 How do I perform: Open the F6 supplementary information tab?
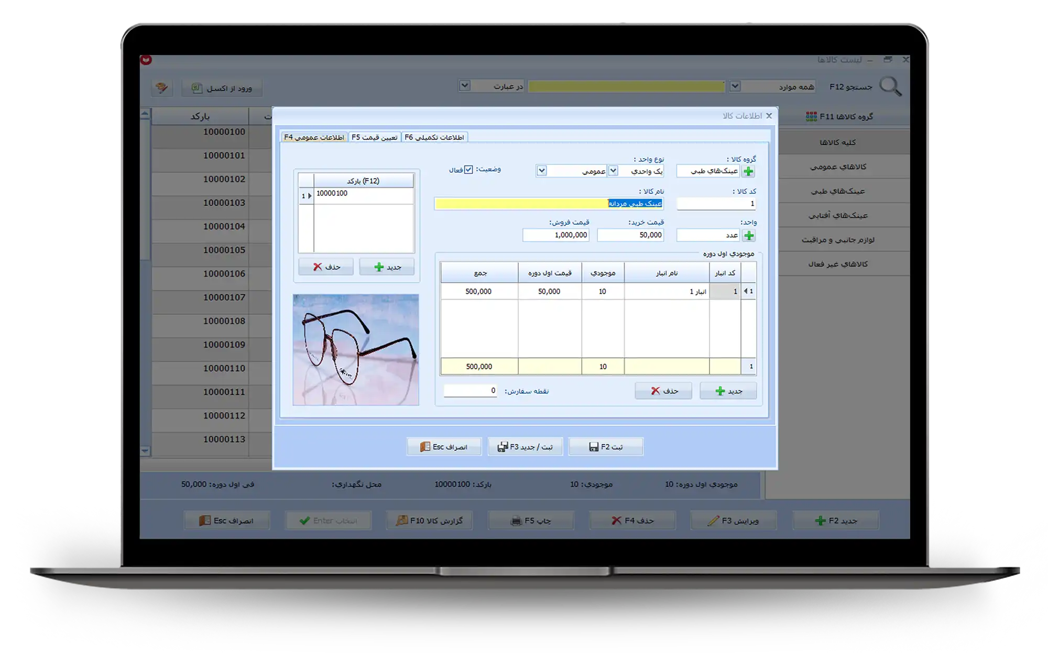434,137
